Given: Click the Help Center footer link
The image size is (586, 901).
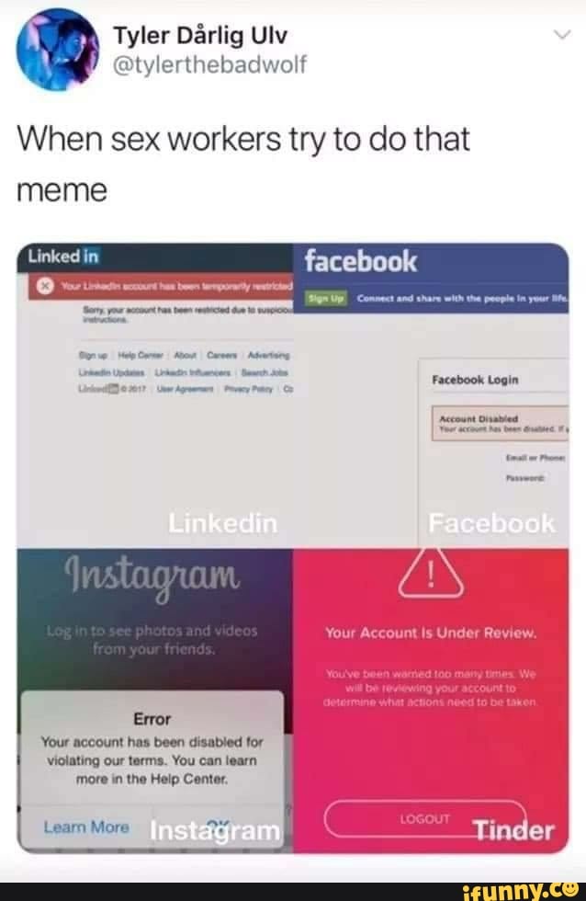Looking at the screenshot, I should coord(141,355).
